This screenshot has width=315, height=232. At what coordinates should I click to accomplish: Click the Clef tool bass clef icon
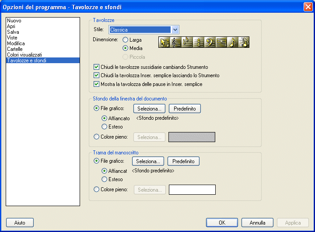coord(210,42)
